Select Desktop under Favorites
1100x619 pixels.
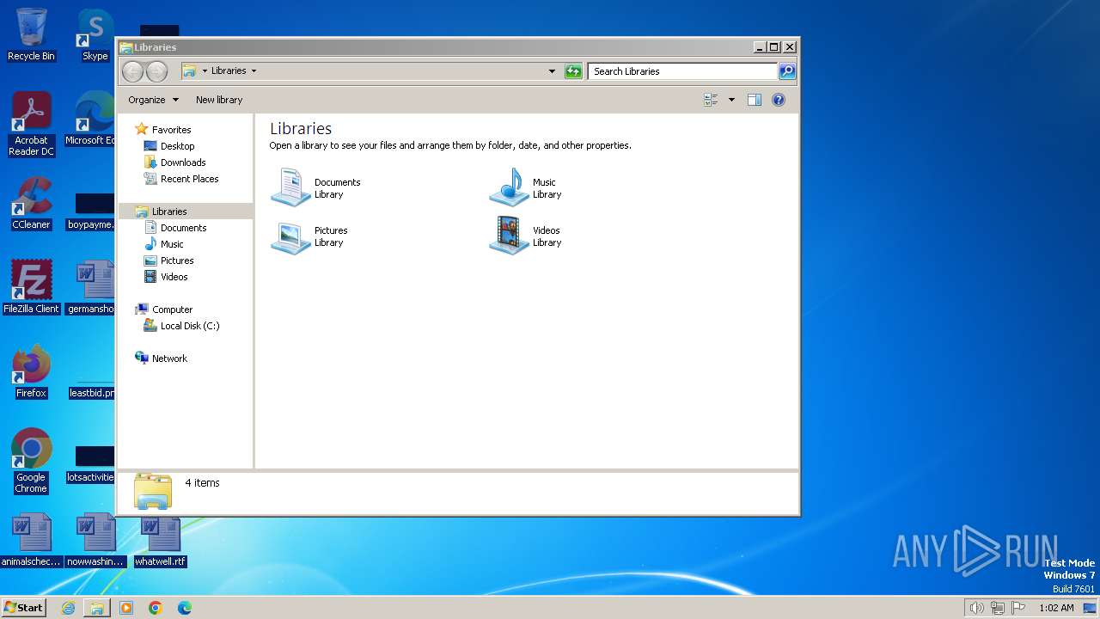(x=177, y=146)
